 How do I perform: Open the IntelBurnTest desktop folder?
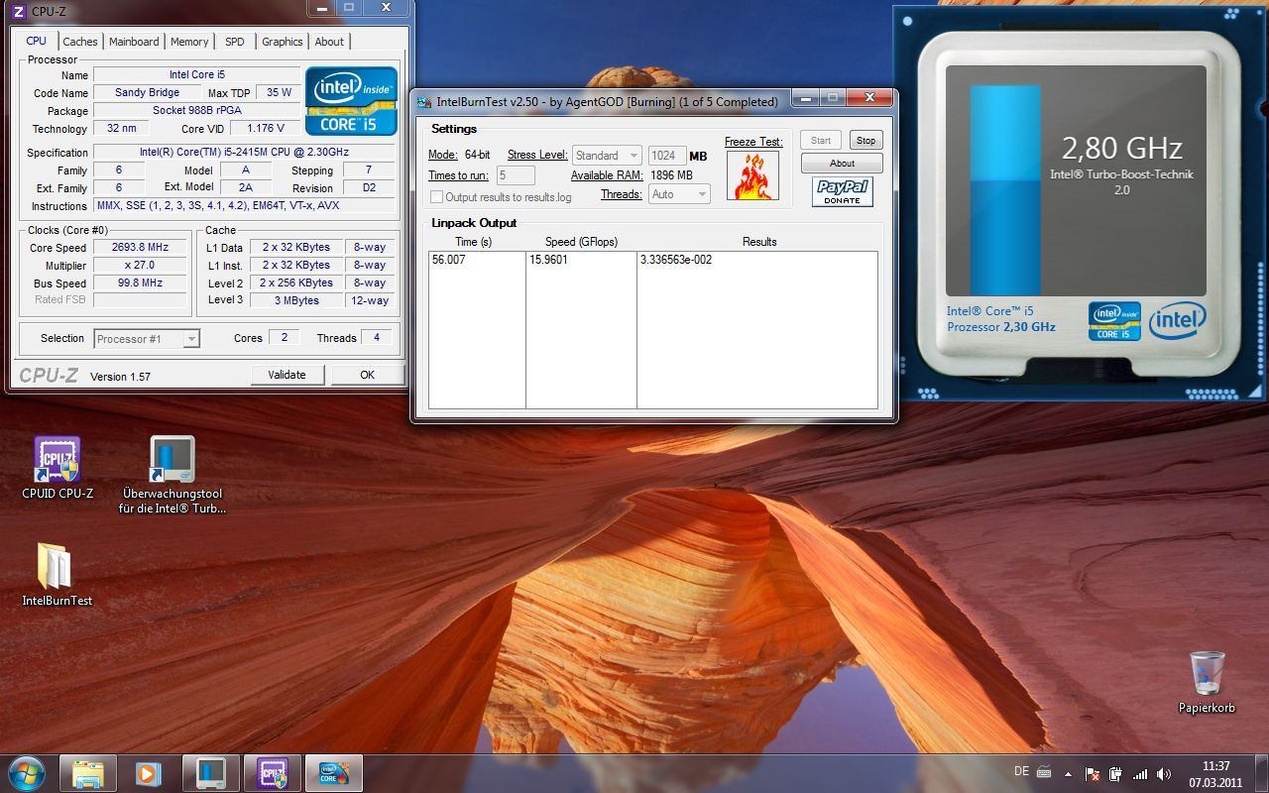57,574
